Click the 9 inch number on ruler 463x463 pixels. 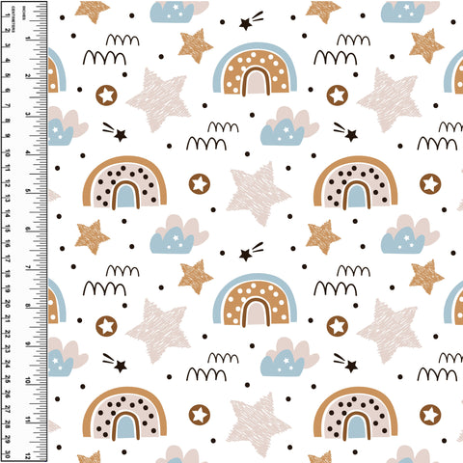point(28,343)
